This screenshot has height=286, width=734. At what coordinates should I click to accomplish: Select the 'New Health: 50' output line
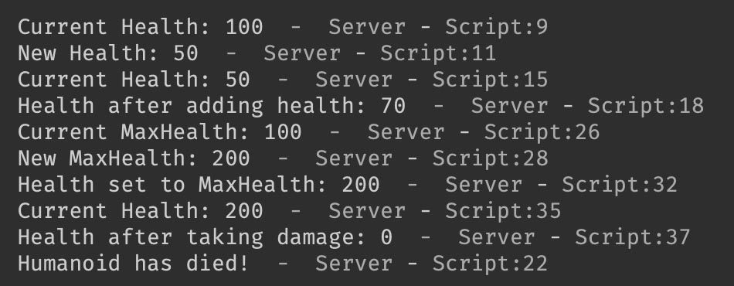(108, 54)
